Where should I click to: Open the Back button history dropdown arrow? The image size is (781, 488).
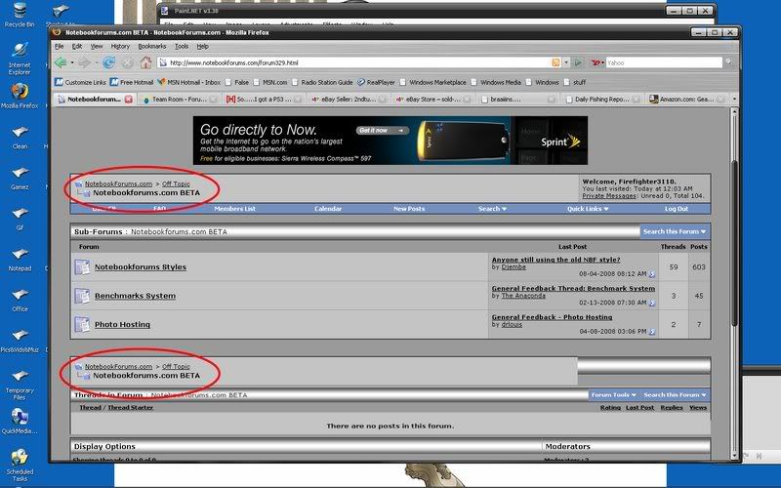coord(72,62)
